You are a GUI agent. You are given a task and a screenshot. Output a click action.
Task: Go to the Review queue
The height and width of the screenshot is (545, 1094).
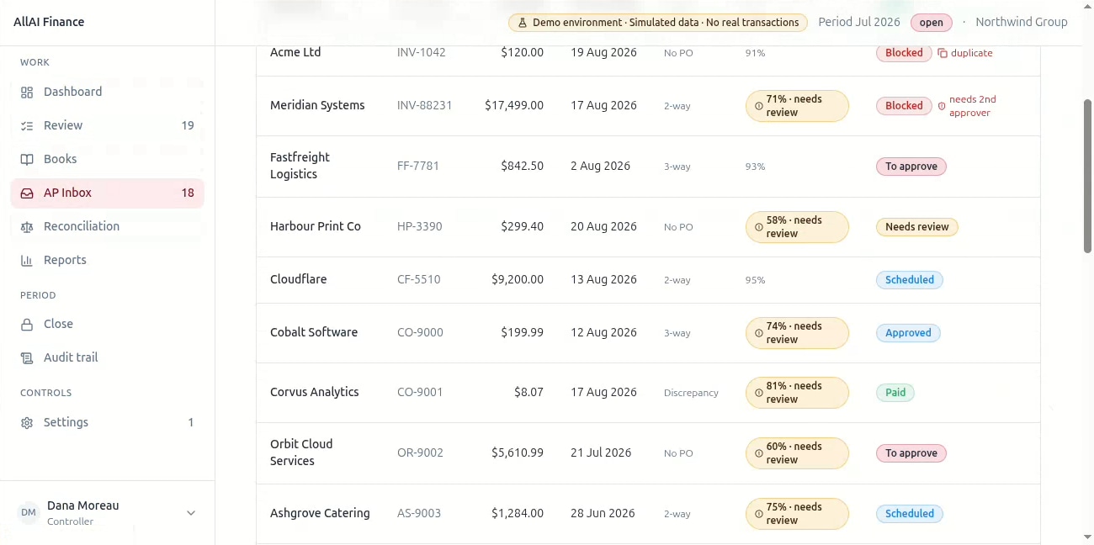[108, 125]
